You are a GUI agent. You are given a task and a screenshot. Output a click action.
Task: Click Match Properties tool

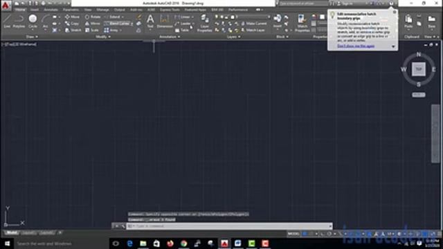pos(302,23)
